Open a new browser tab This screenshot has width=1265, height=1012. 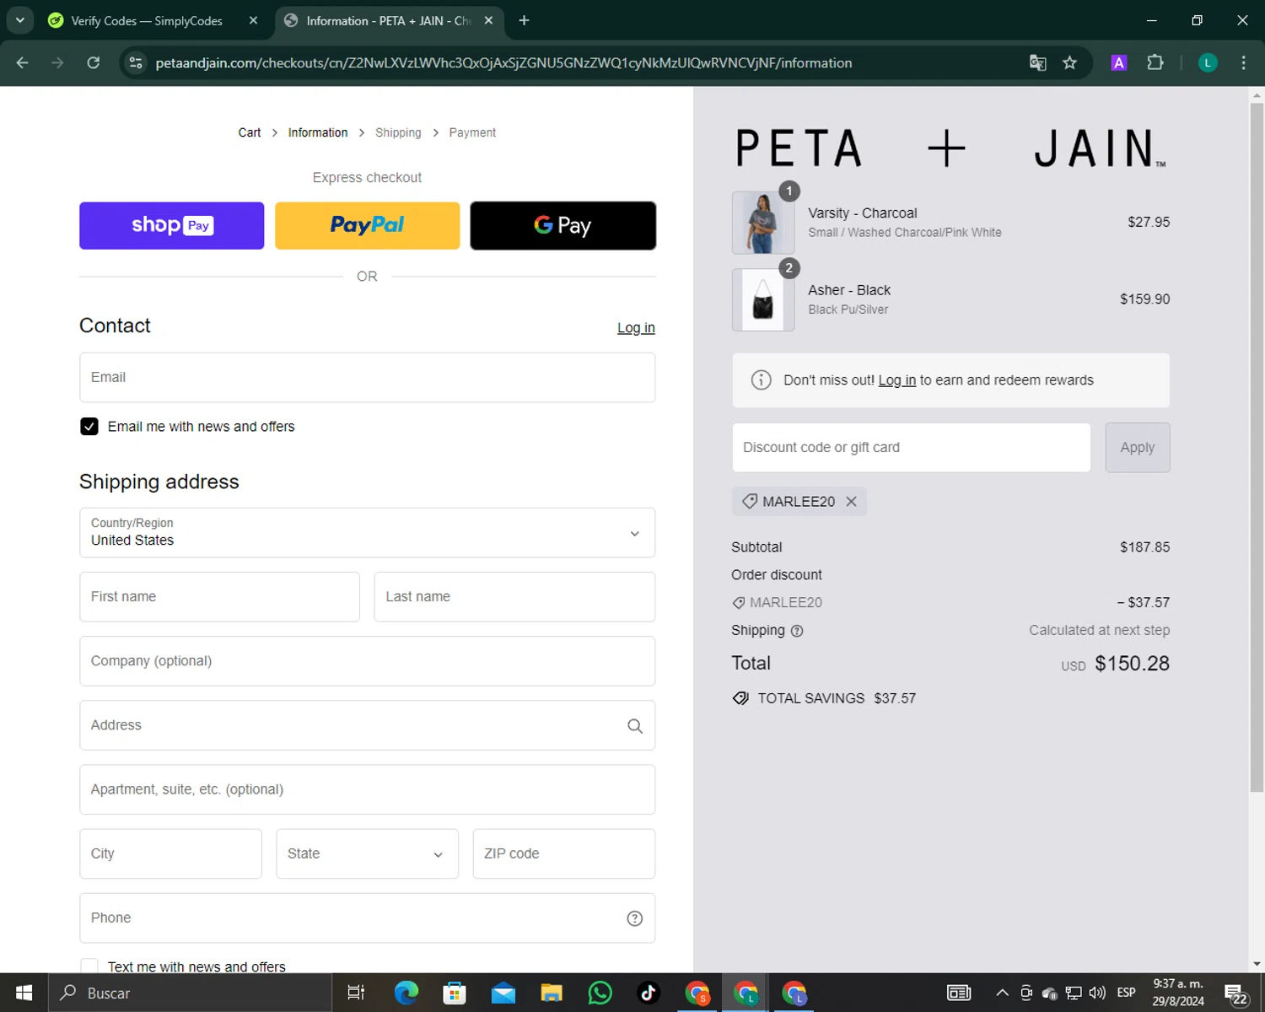[524, 20]
